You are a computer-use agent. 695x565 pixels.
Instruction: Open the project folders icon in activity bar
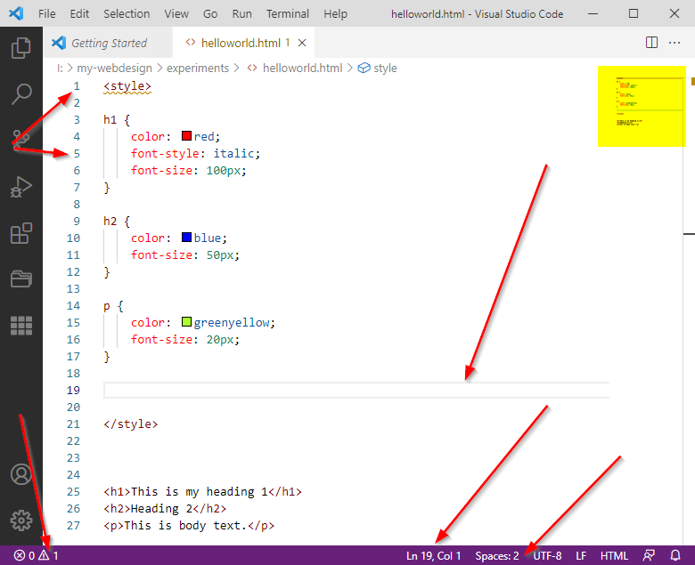coord(20,278)
